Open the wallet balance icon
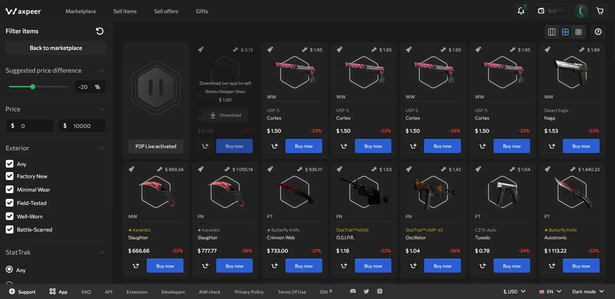The width and height of the screenshot is (615, 299). point(541,11)
